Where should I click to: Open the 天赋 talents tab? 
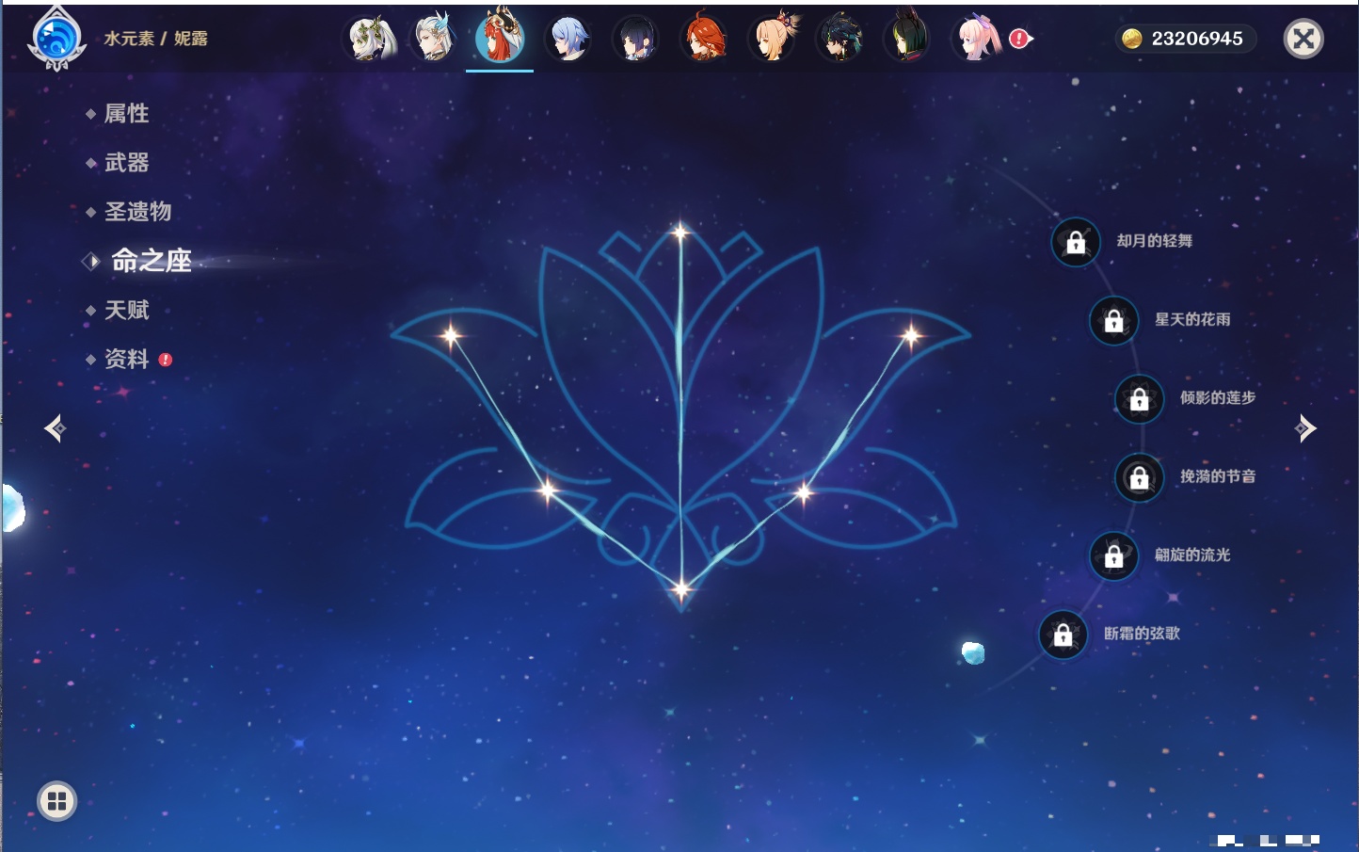[126, 310]
